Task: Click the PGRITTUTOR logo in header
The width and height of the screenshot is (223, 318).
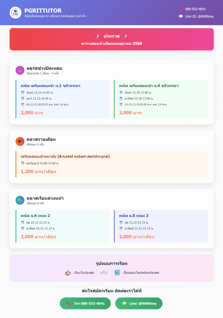Action: point(16,13)
